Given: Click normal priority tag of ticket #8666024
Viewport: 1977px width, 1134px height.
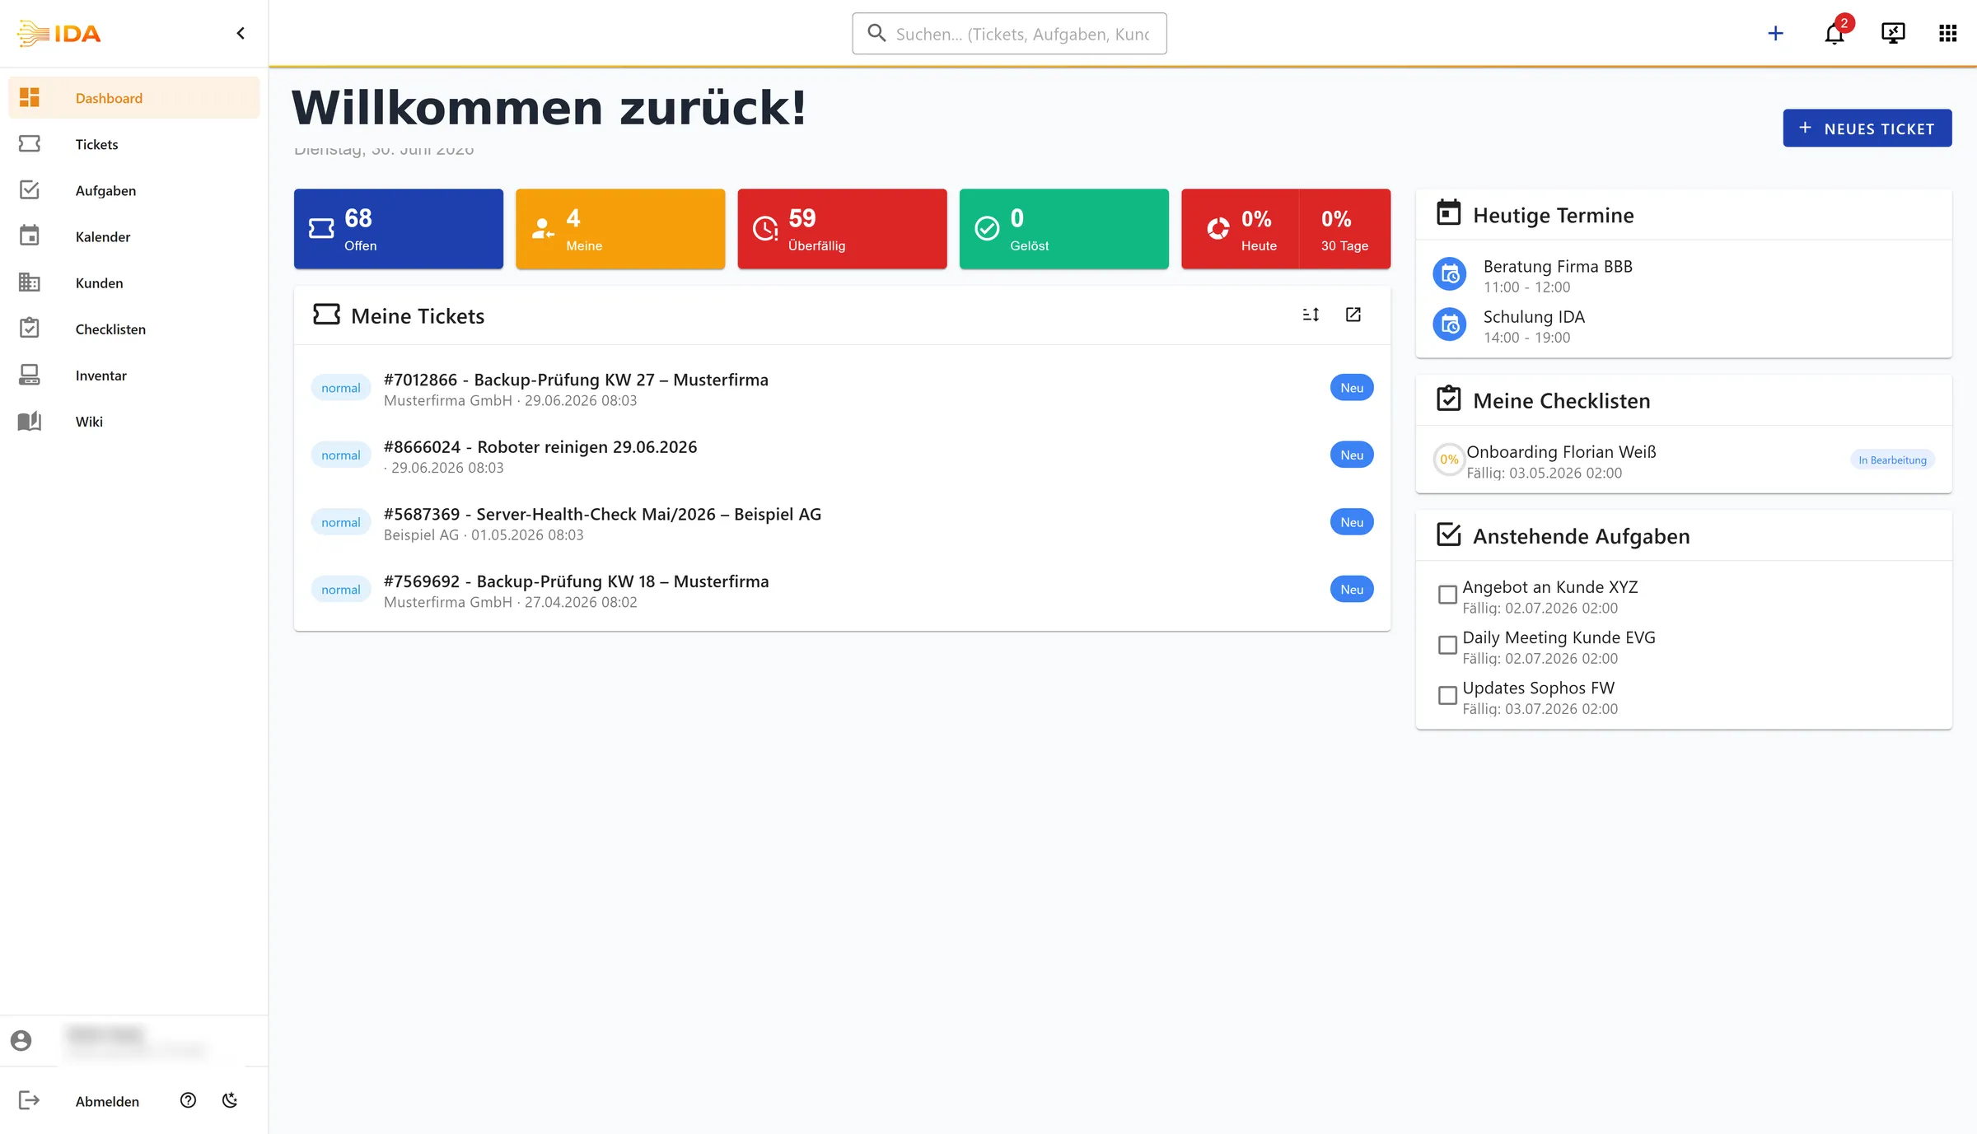Looking at the screenshot, I should click(341, 455).
